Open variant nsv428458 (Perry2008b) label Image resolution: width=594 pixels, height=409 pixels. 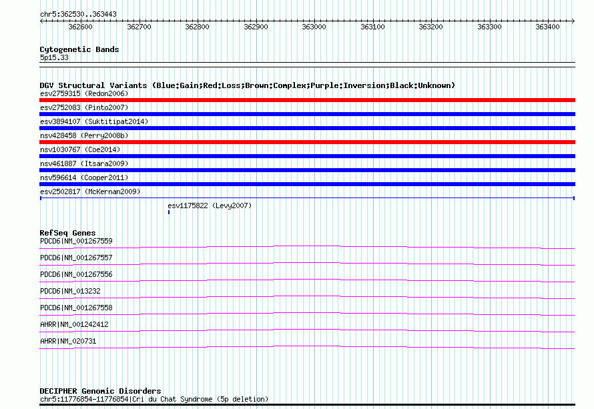point(84,135)
